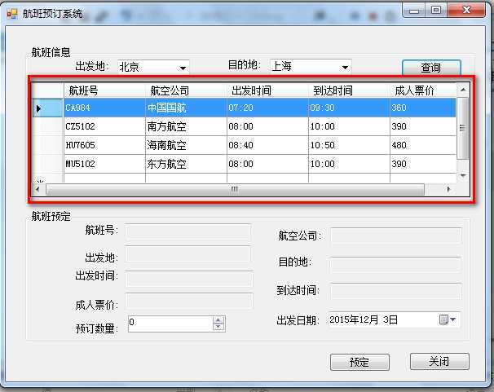Close the window with the red X
This screenshot has height=392, width=494.
point(466,10)
